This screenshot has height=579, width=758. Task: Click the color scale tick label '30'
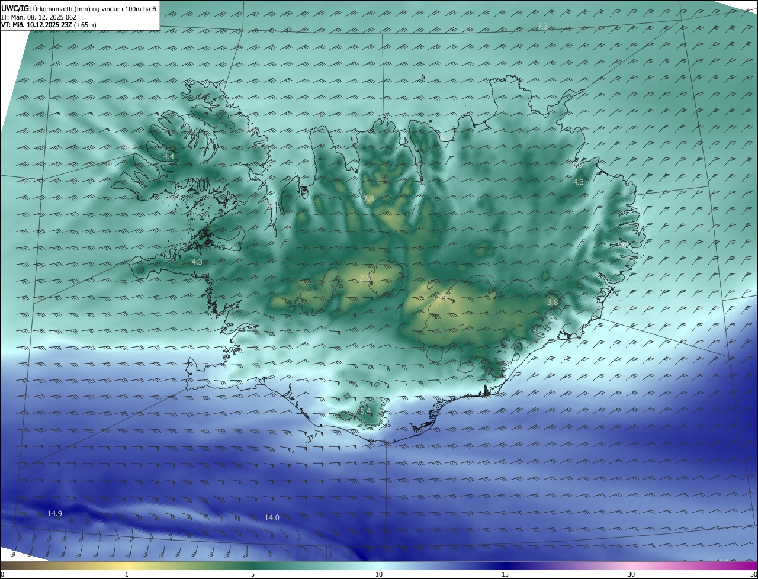pyautogui.click(x=631, y=574)
